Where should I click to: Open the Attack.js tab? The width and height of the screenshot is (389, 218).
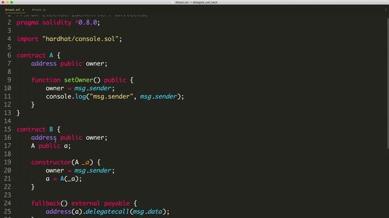click(x=39, y=10)
